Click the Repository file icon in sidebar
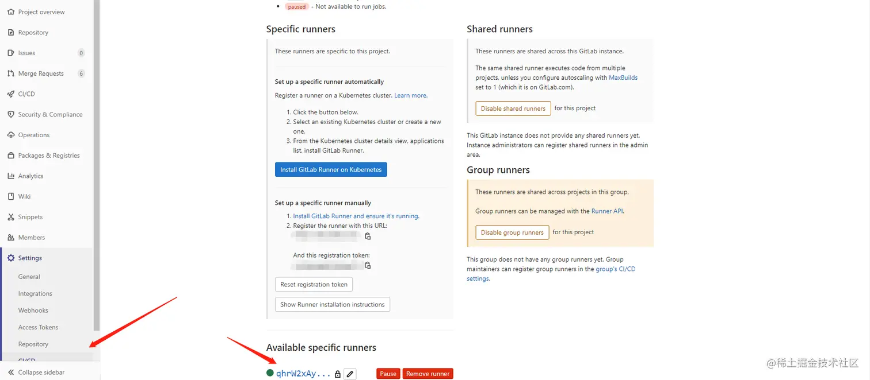Viewport: 870px width, 380px height. point(11,33)
